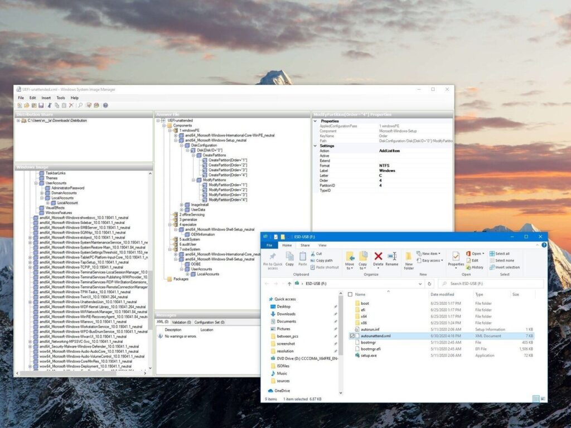The height and width of the screenshot is (428, 571).
Task: Click the Rename icon in Explorer ribbon
Action: tap(393, 257)
